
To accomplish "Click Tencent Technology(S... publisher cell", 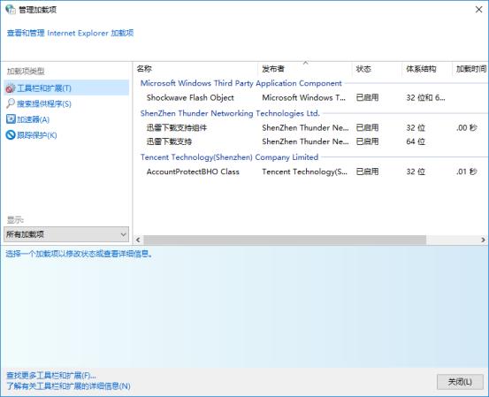I will click(x=305, y=172).
